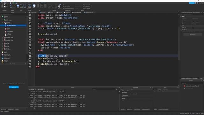Collapse the Behavior section in Properties
The height and width of the screenshot is (115, 204).
[181, 26]
